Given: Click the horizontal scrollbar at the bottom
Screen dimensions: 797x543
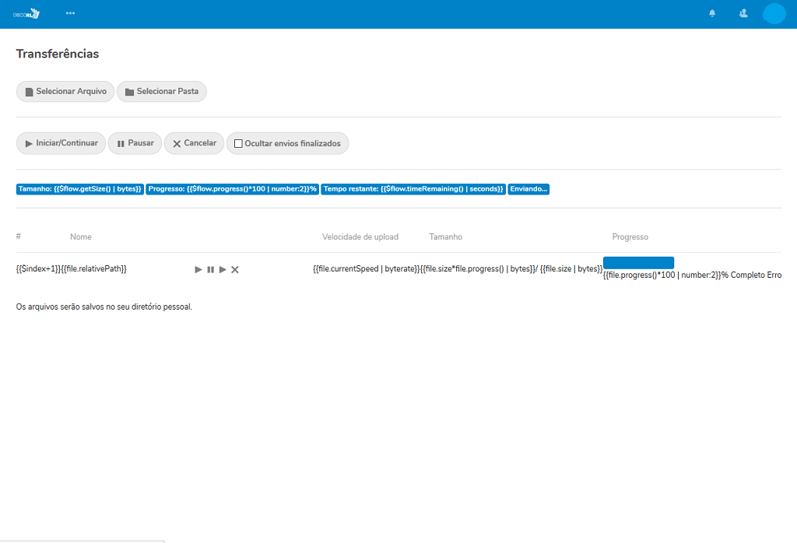Looking at the screenshot, I should (x=82, y=540).
